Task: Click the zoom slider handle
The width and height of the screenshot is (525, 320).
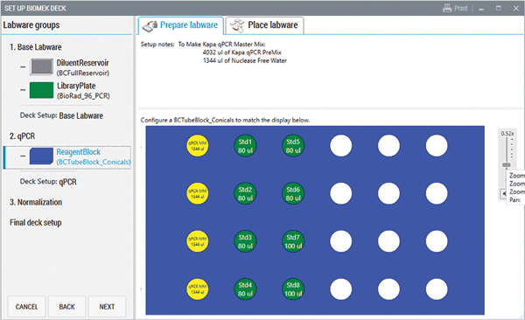Action: [507, 165]
